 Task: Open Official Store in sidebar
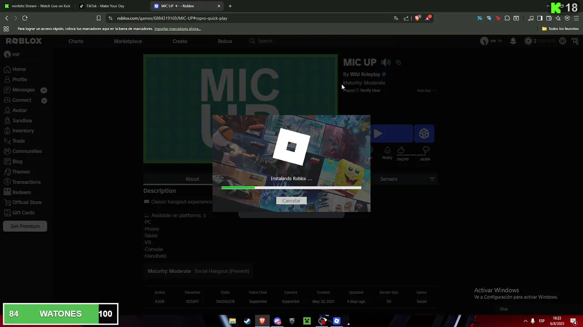point(22,202)
